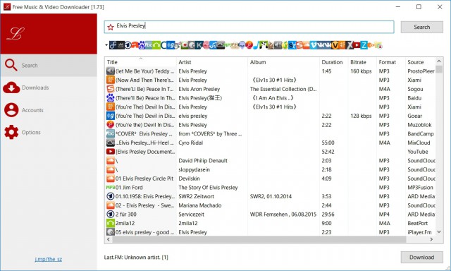Click artist "sloppydasein"

194,169
